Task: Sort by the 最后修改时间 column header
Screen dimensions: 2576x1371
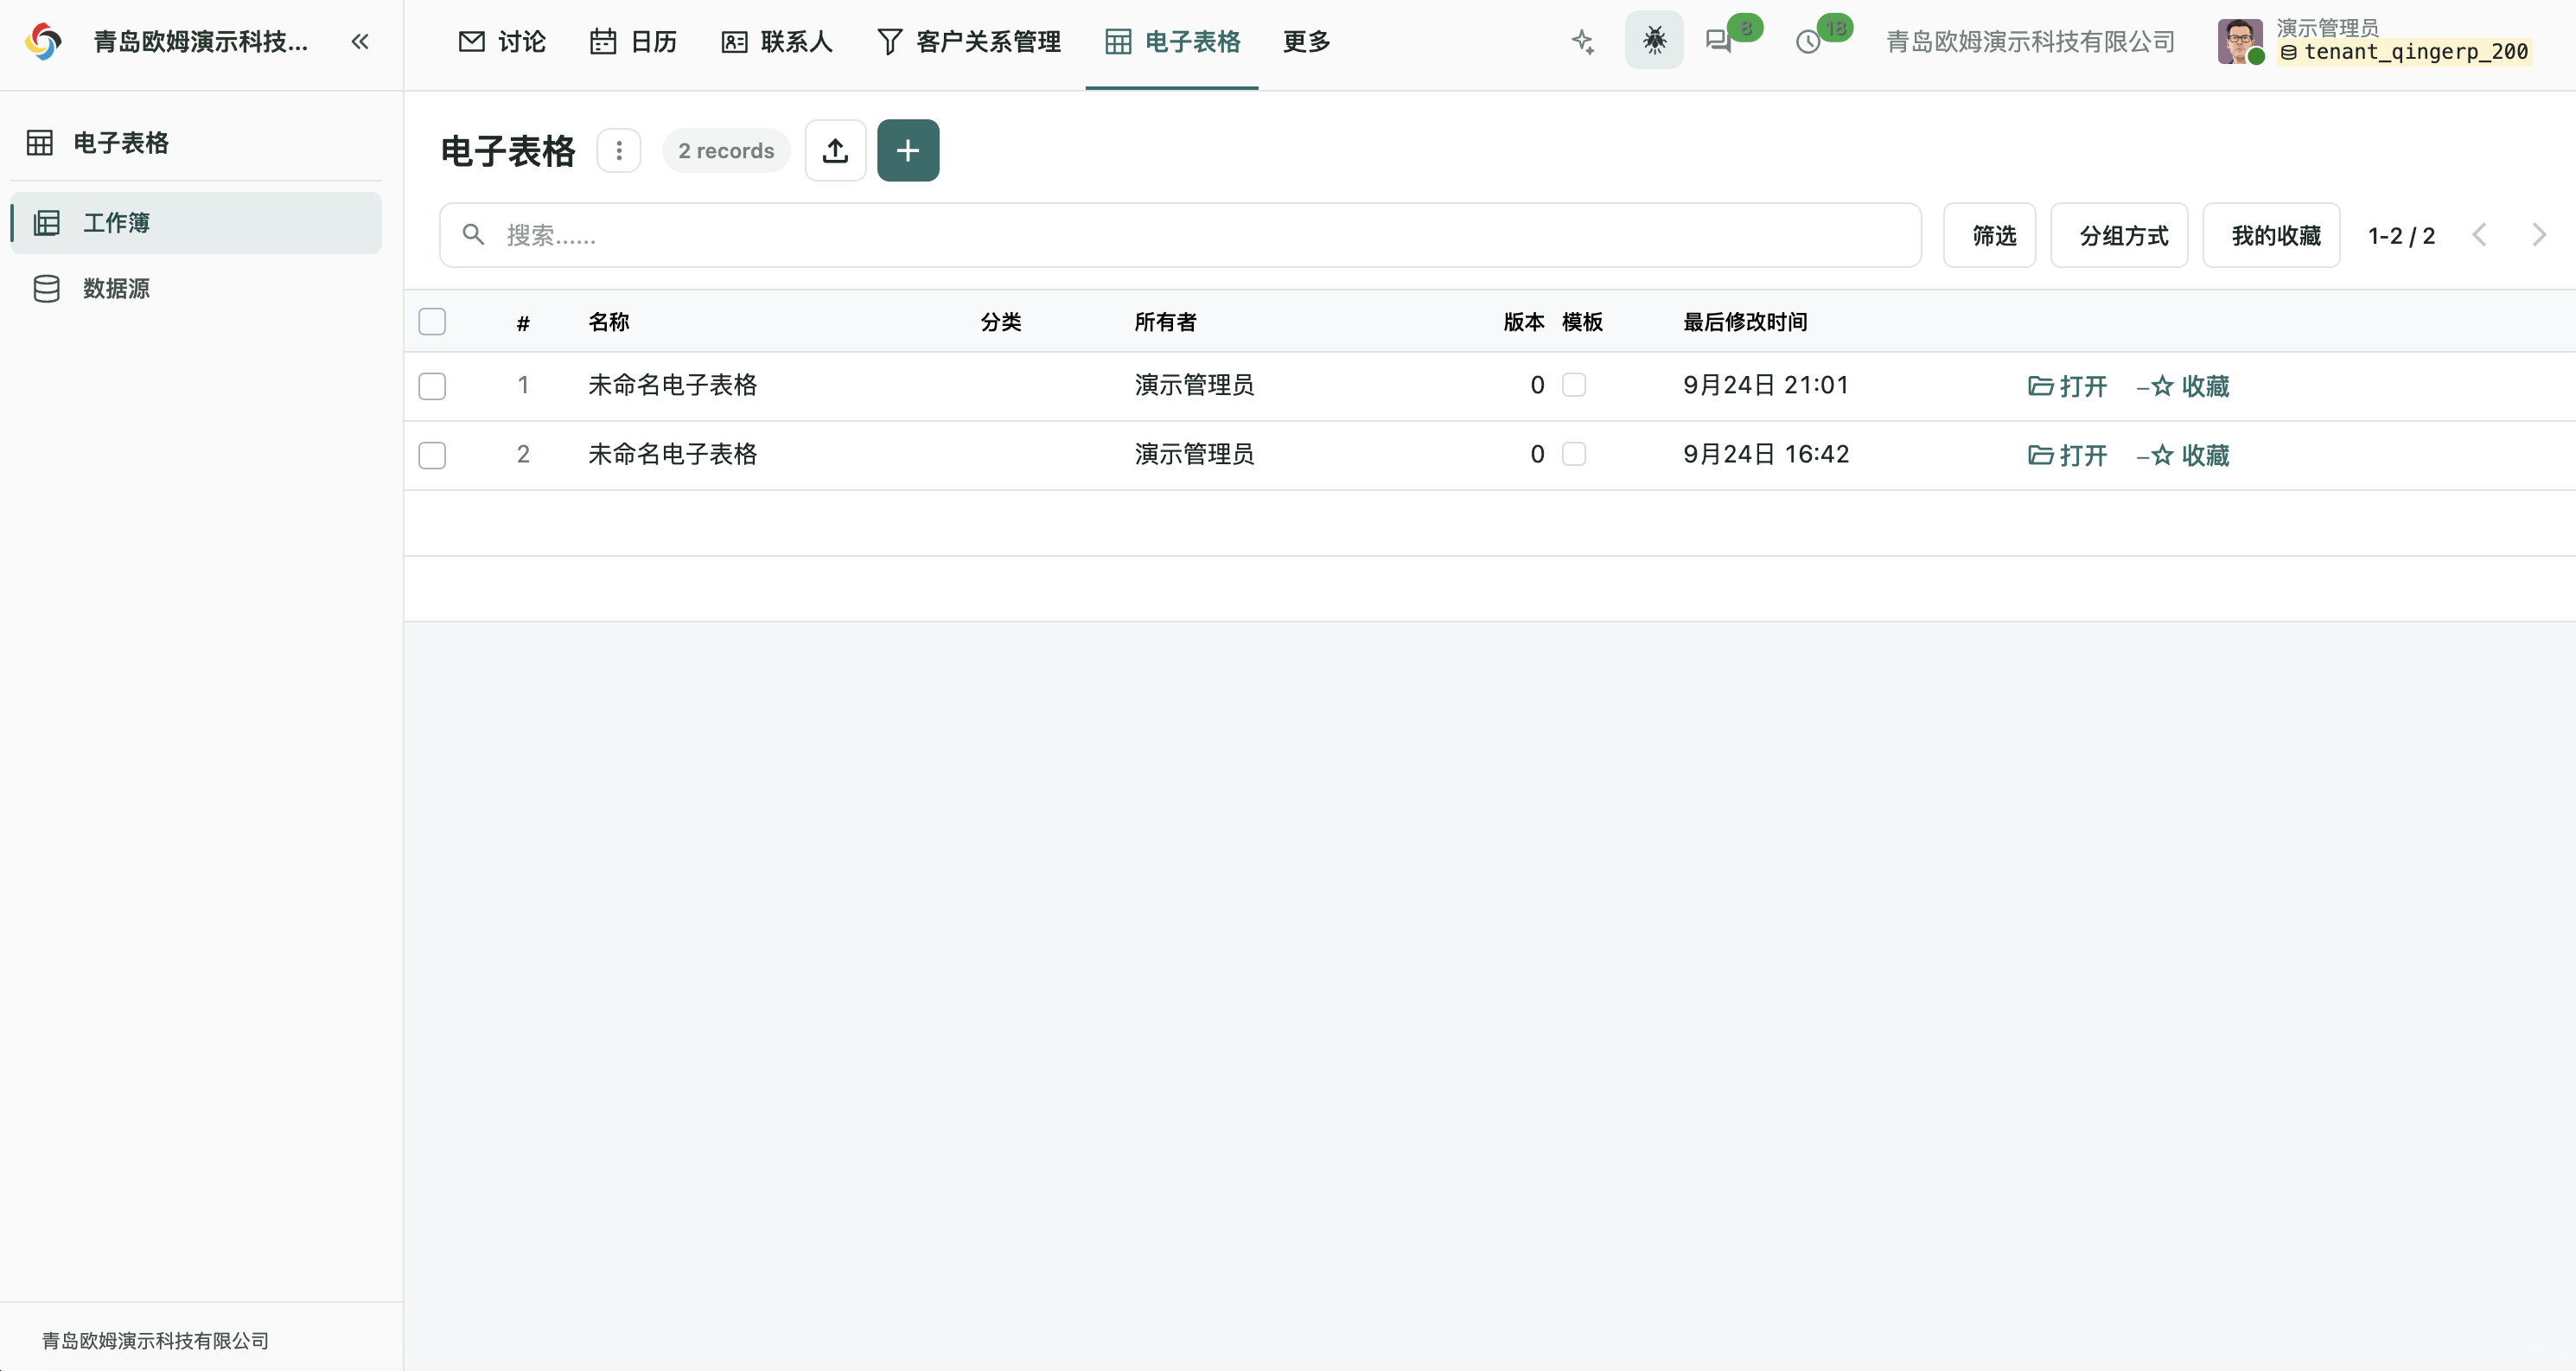Action: (x=1745, y=321)
